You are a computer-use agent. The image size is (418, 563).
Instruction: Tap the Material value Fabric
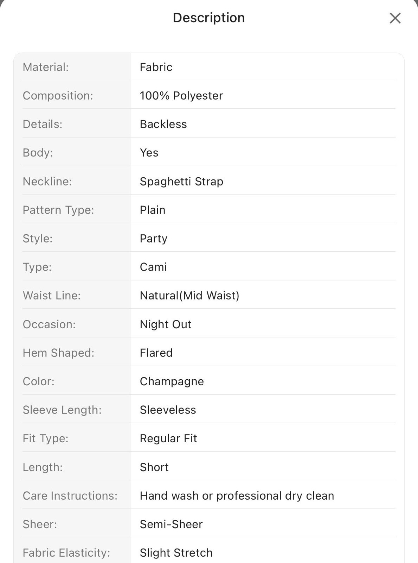[x=156, y=67]
